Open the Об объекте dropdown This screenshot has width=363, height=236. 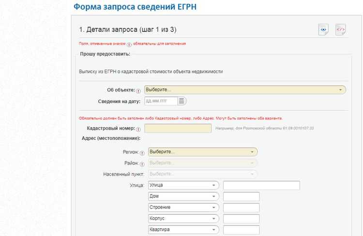click(x=245, y=90)
